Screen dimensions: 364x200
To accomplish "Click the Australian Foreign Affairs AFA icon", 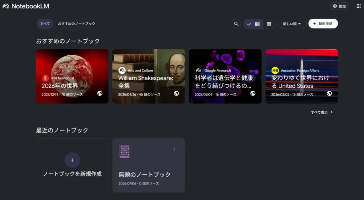I will pos(275,70).
